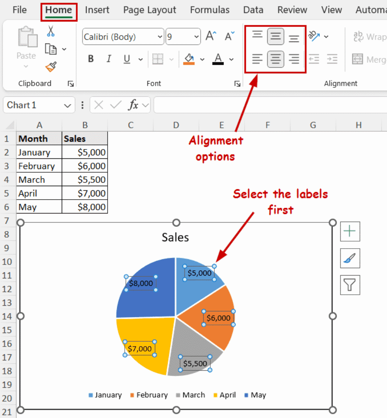Toggle Center horizontal alignment
This screenshot has height=418, width=387.
pyautogui.click(x=276, y=59)
